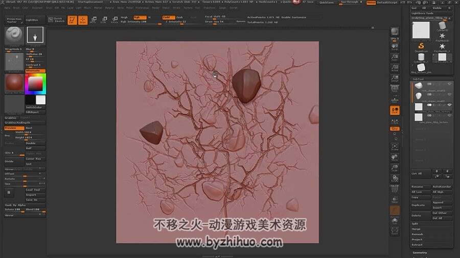
Task: Open the alpha selector thumbnail
Action: 14,62
